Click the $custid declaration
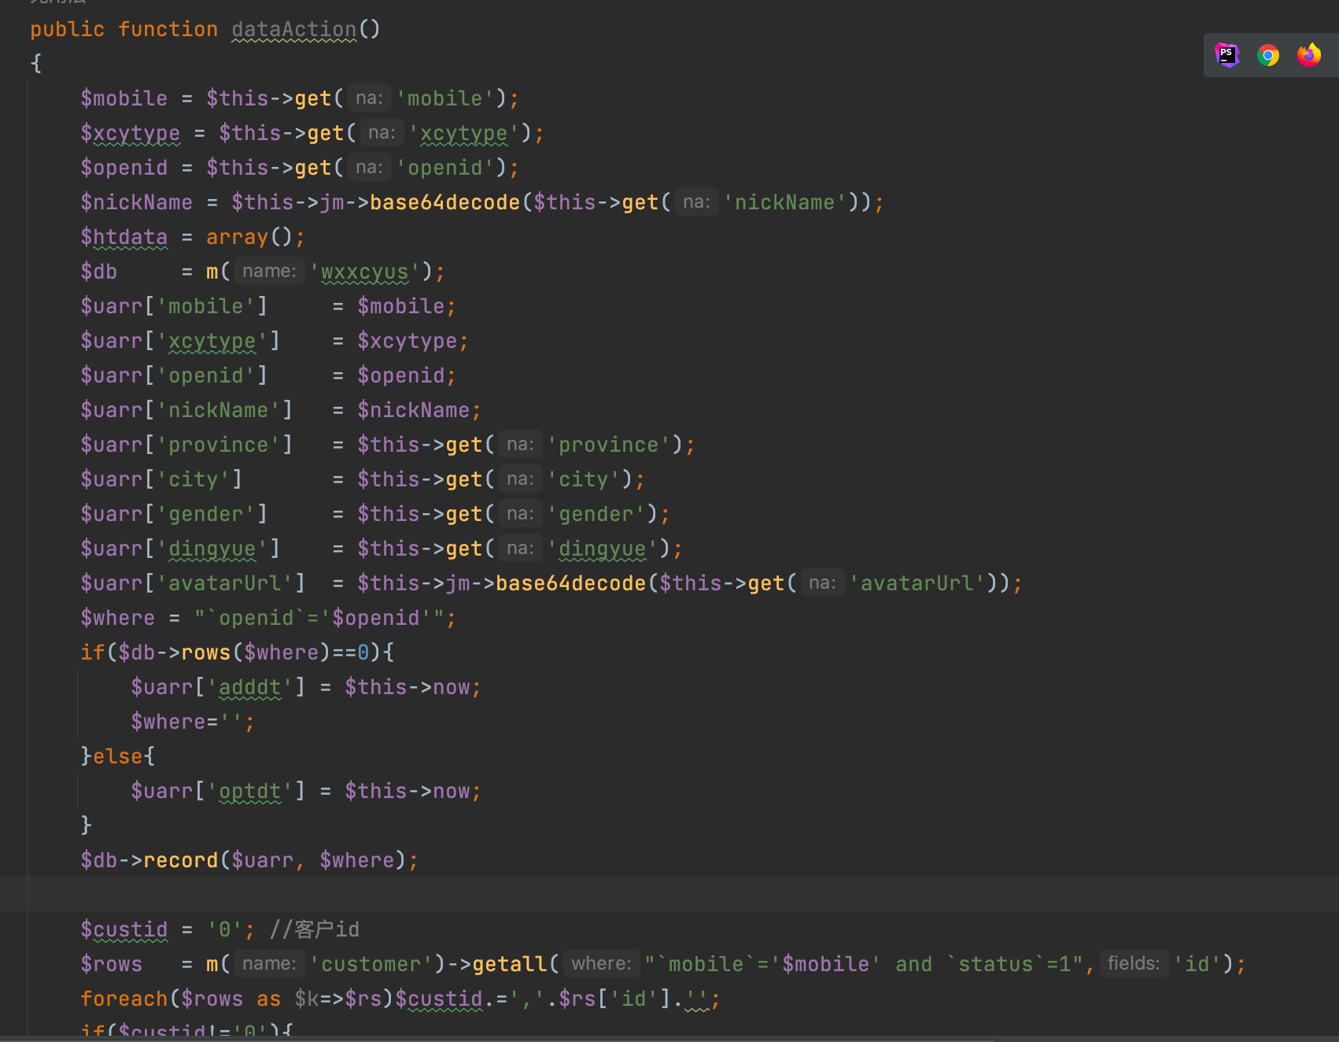Screen dimensions: 1339x1042 pos(124,929)
